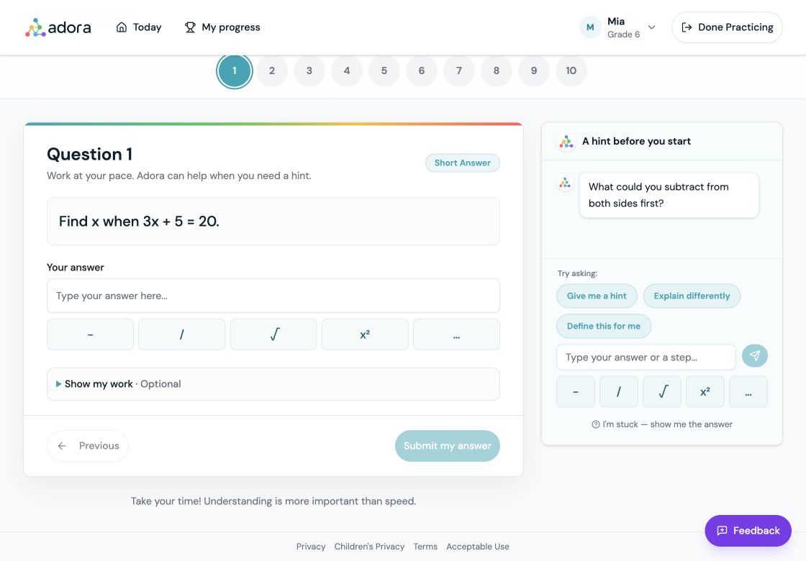Insert square root in main answer

[x=273, y=334]
